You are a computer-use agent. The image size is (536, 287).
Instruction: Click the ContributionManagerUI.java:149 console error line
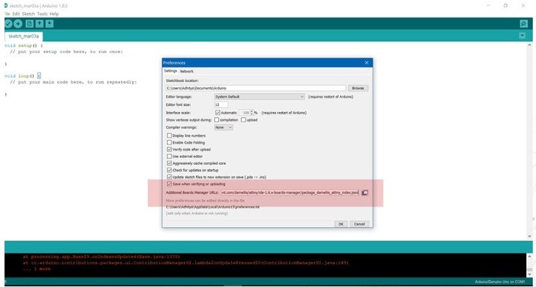click(186, 262)
